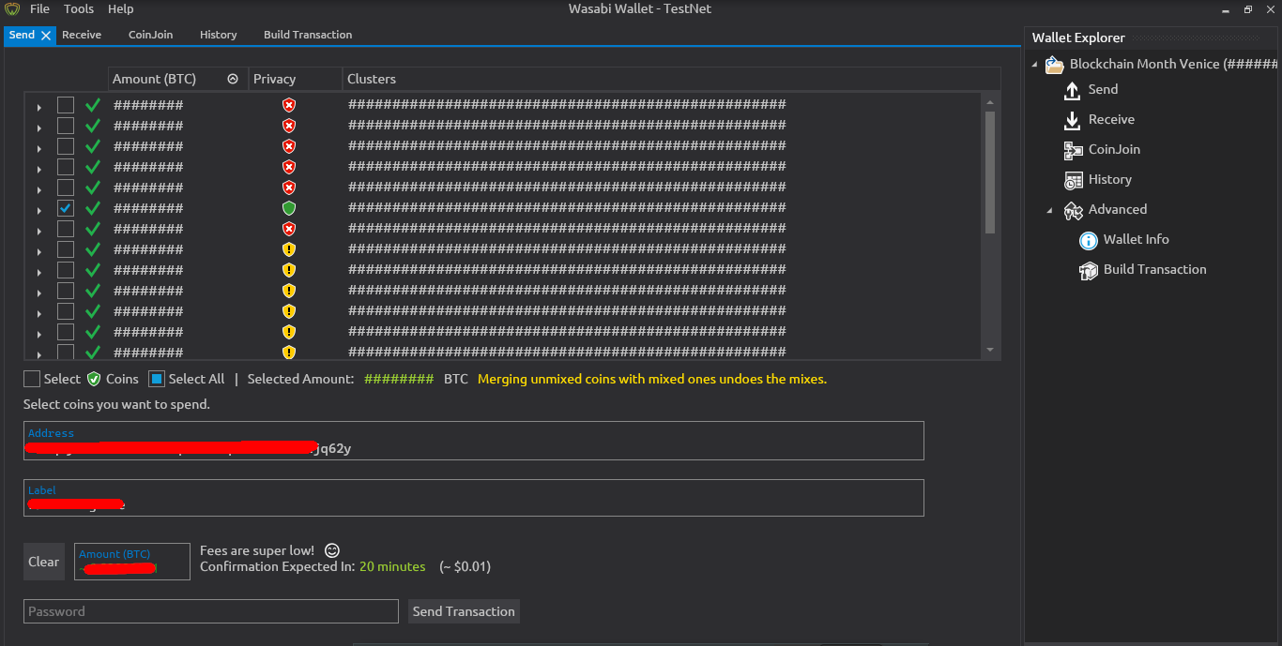
Task: Click the History icon in Wallet Explorer
Action: point(1073,180)
